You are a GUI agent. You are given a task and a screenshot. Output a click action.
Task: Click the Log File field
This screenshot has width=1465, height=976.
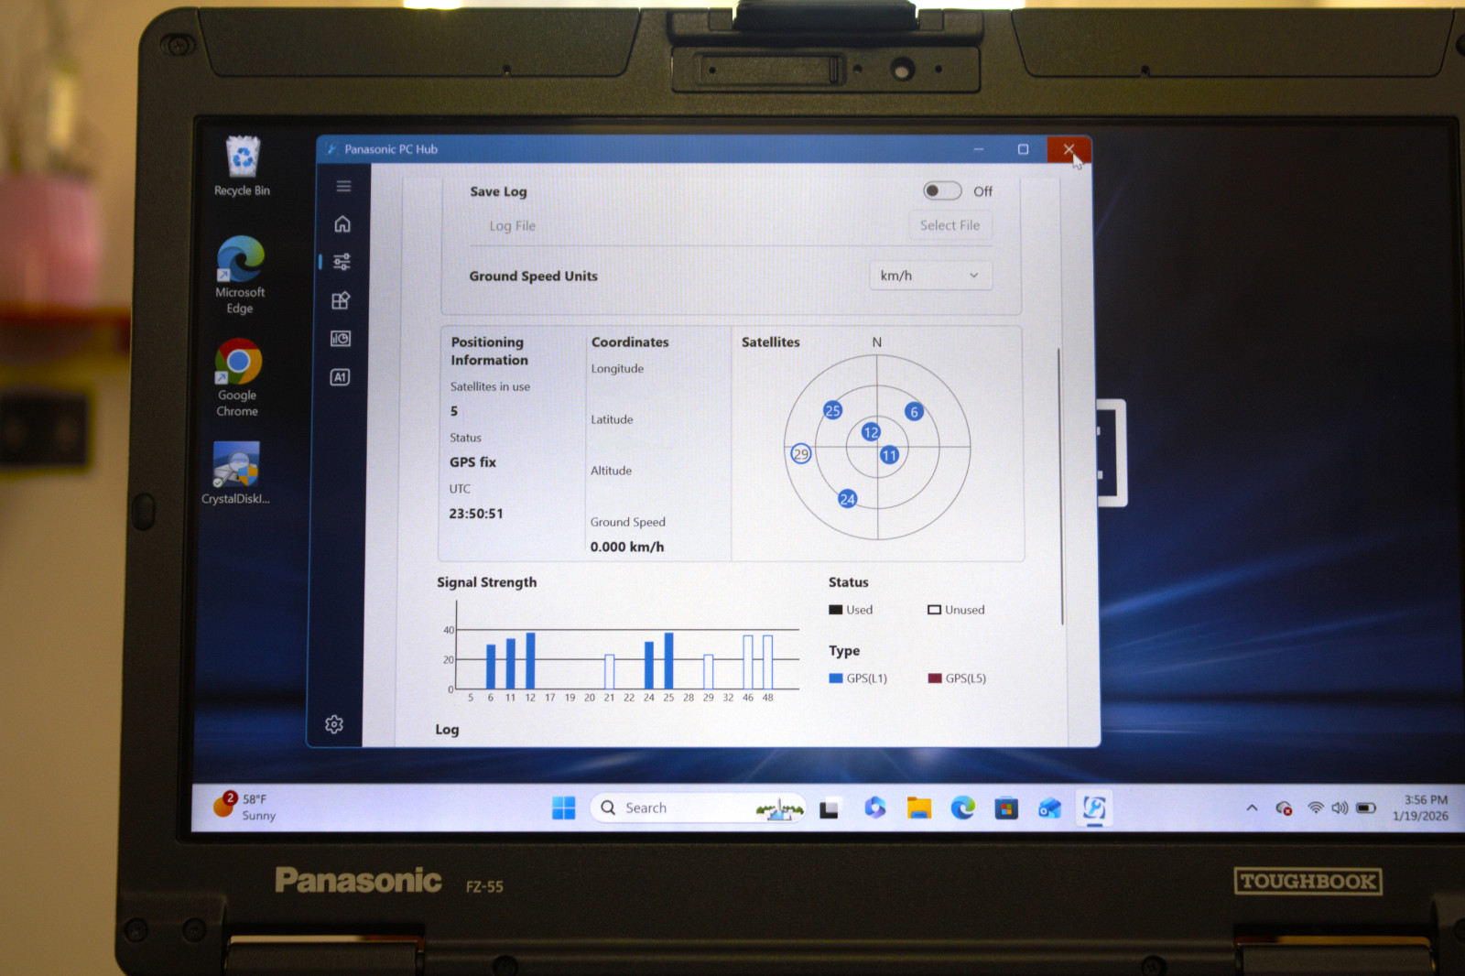(512, 226)
